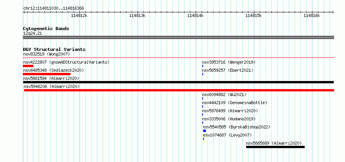
Task: Open nsv5540585 (ByrskaBishop2022) variant label
Action: [236, 127]
